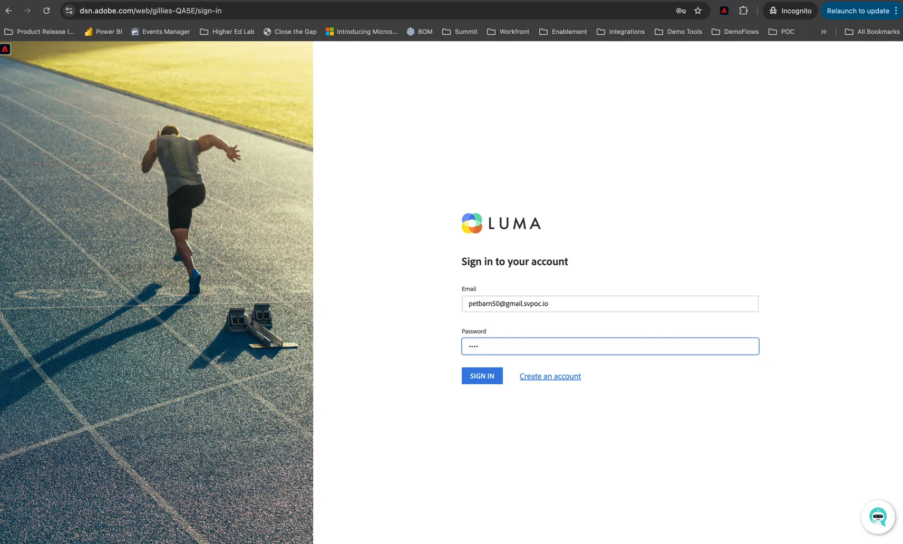Open the Extensions puzzle-piece icon
This screenshot has width=903, height=544.
743,11
